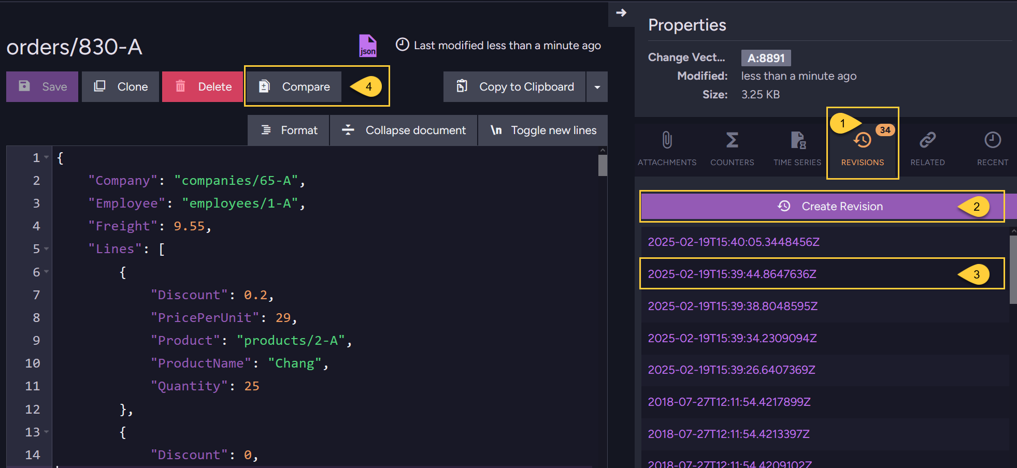1017x468 pixels.
Task: Click the orders/830-A document title
Action: (74, 47)
